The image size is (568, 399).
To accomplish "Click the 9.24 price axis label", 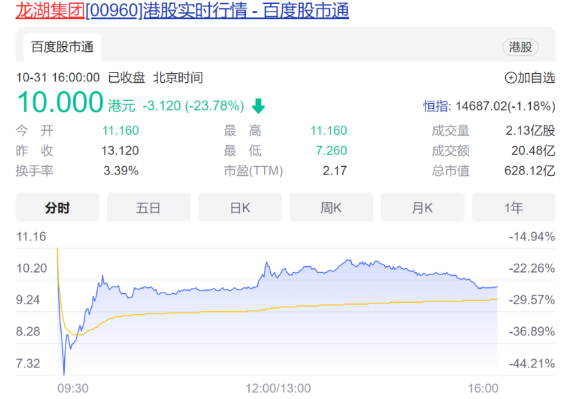I will click(28, 300).
